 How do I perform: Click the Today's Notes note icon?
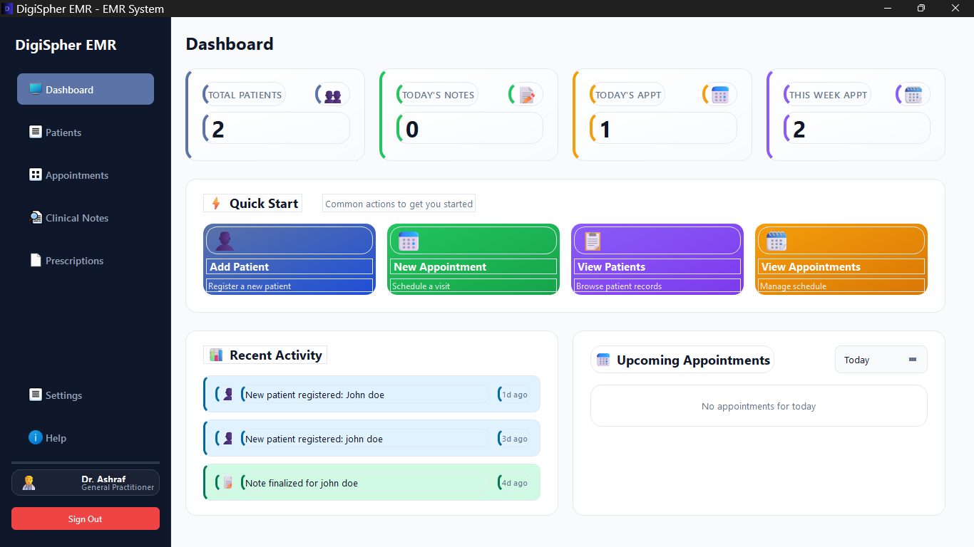tap(525, 93)
